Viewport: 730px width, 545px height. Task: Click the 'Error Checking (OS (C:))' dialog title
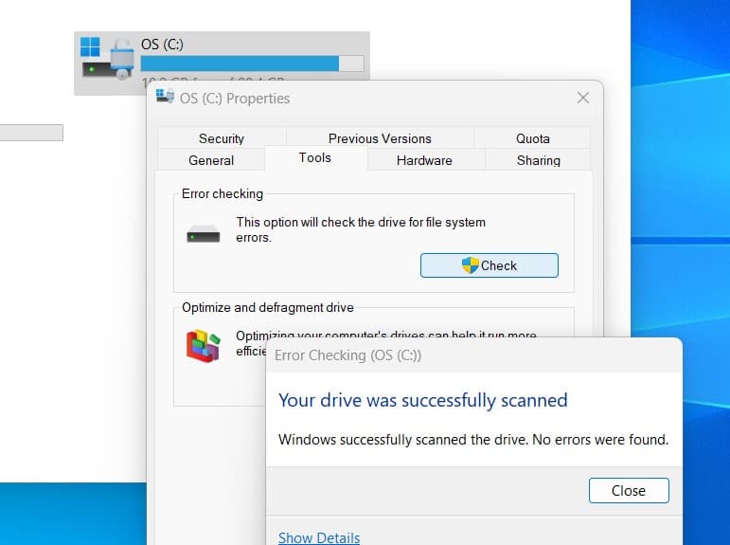point(347,355)
